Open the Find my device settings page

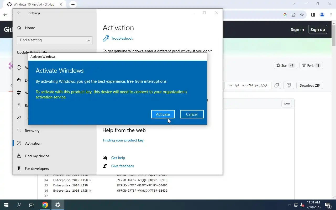[x=37, y=156]
